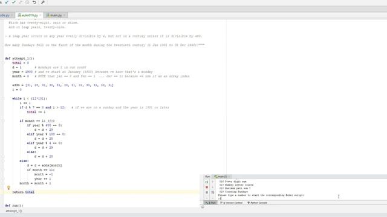Open the Run tool window tab
This screenshot has height=217, width=387.
point(210,203)
